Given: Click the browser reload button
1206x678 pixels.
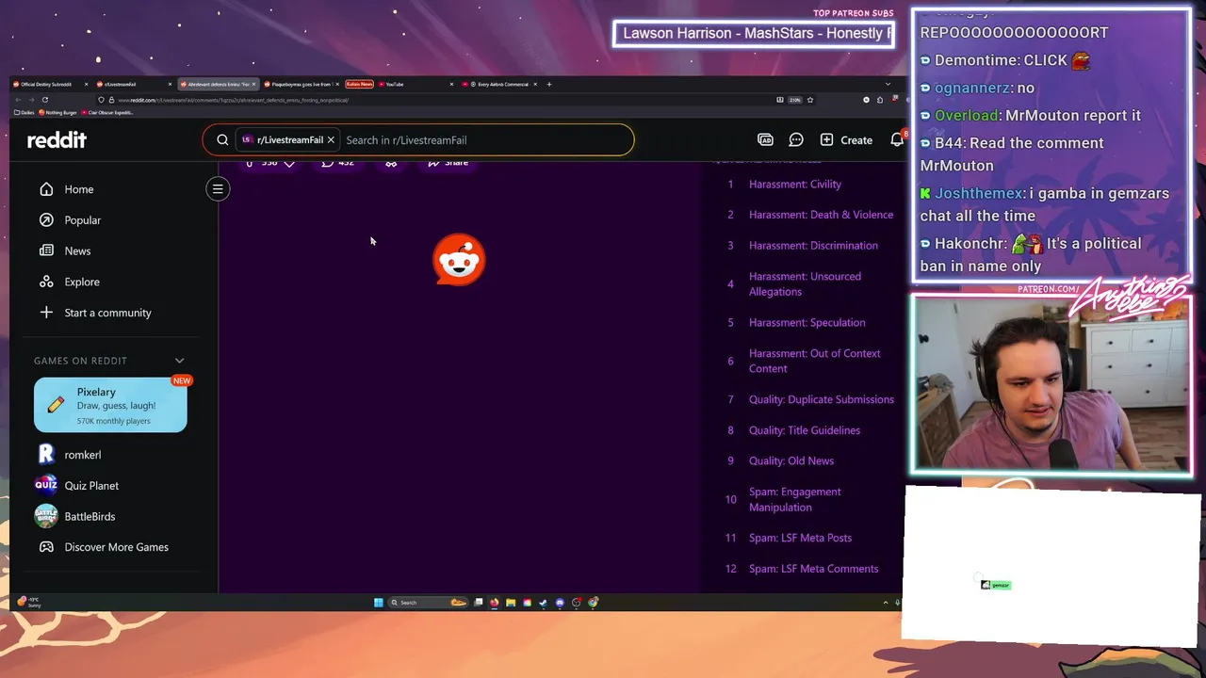Looking at the screenshot, I should (45, 100).
